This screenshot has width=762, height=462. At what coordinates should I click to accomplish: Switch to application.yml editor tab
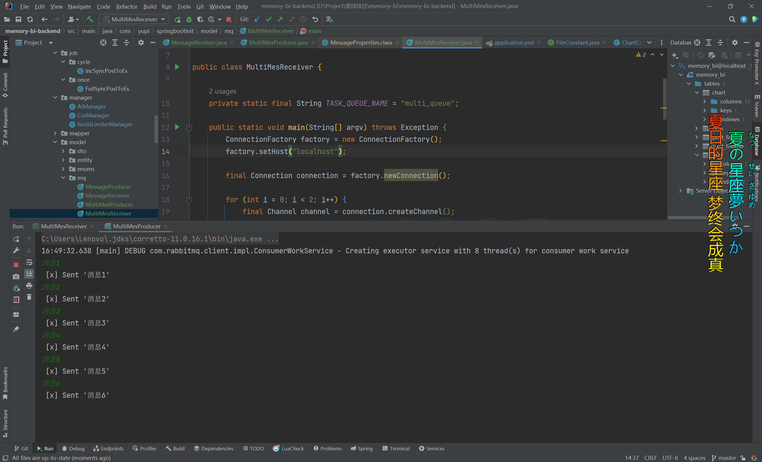pos(514,43)
